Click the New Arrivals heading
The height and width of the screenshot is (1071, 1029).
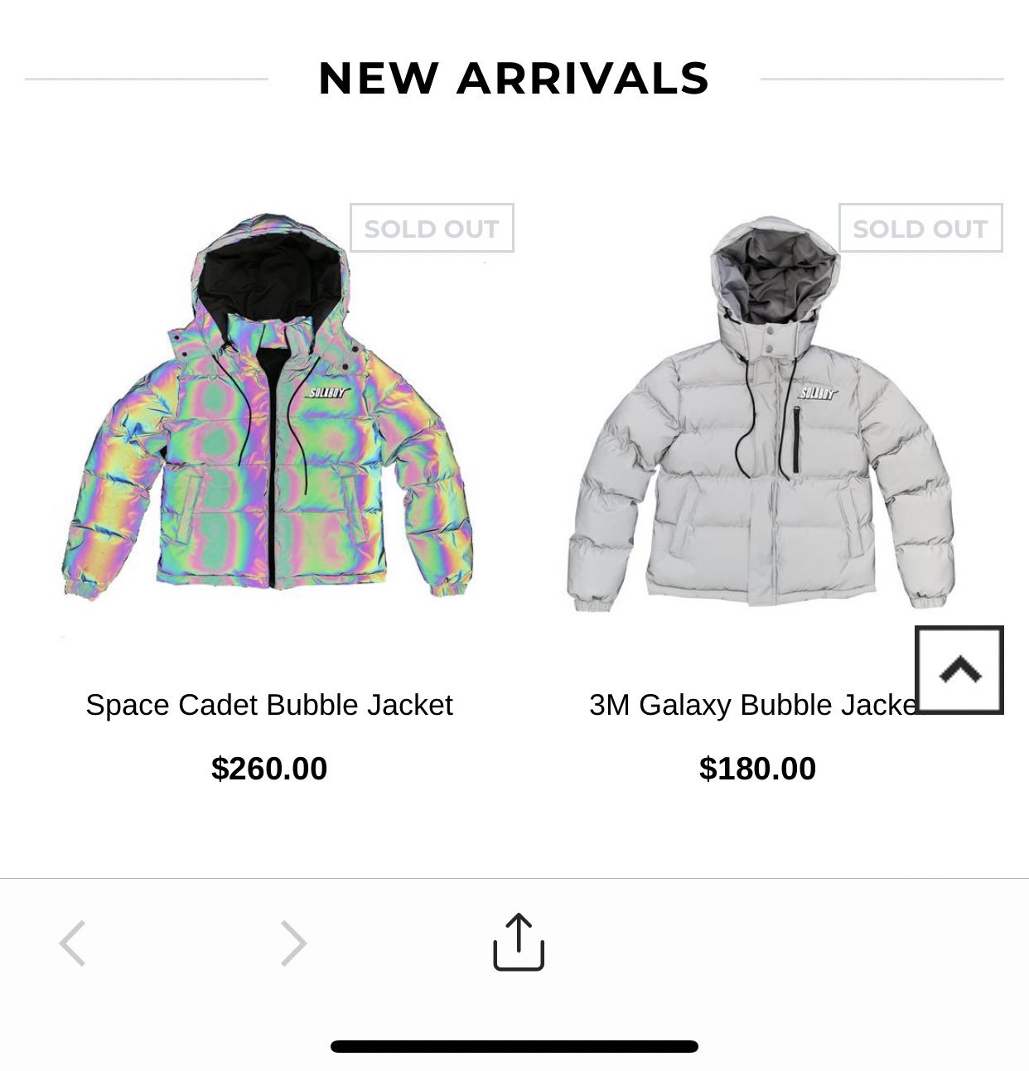pos(514,79)
